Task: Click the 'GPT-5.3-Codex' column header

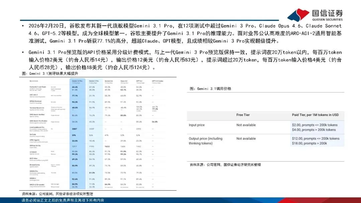Action: coord(157,81)
